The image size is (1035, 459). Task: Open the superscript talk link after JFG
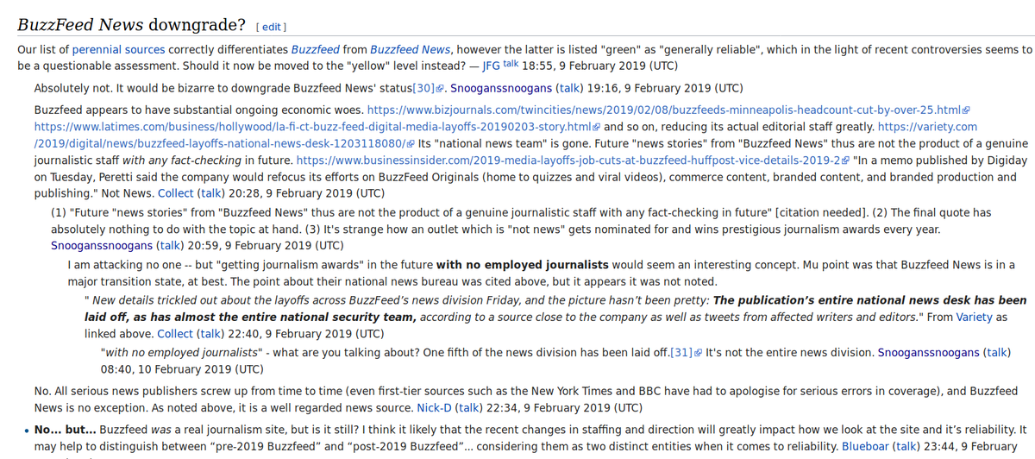point(511,64)
